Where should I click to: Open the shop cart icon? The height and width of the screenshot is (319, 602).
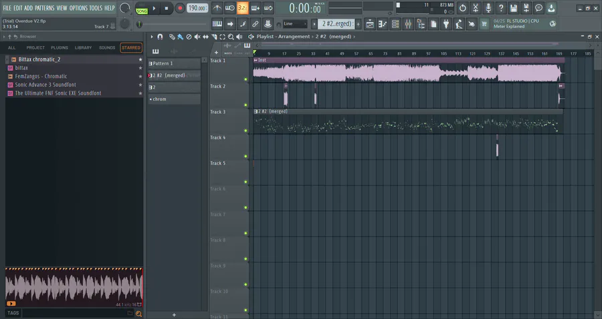[484, 24]
